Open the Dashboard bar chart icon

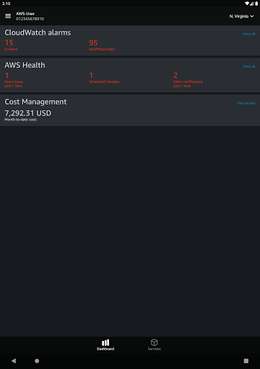click(x=105, y=342)
